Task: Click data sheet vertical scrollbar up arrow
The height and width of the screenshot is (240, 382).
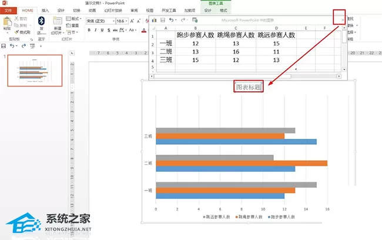Action: [x=344, y=28]
